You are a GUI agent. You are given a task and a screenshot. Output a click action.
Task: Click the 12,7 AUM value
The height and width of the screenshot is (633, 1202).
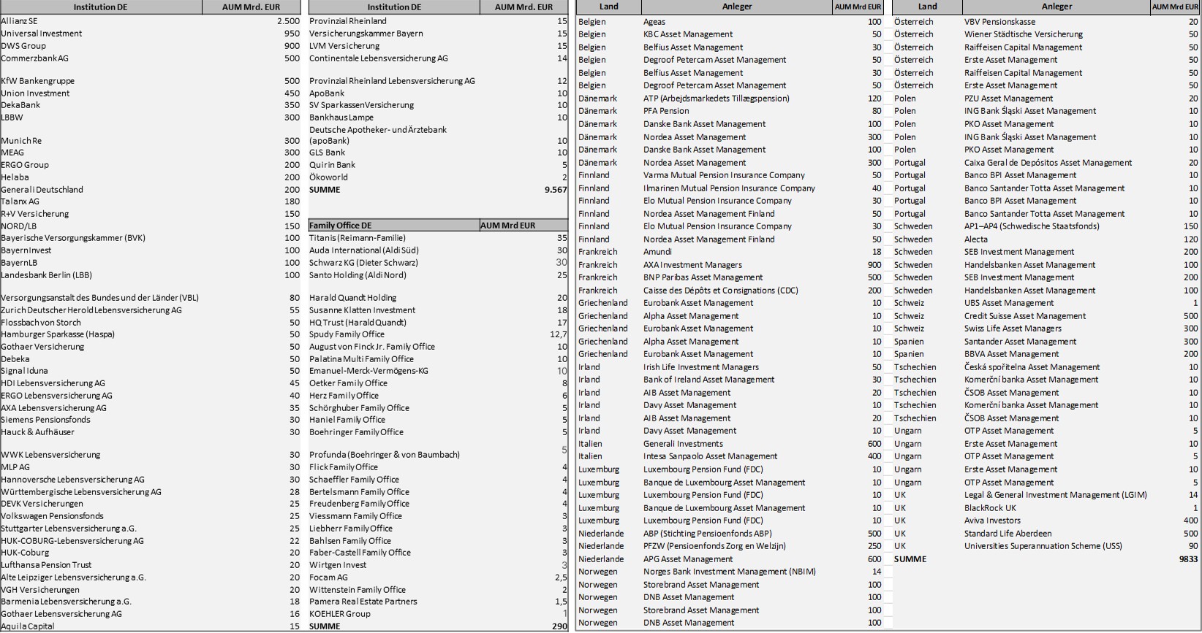559,334
